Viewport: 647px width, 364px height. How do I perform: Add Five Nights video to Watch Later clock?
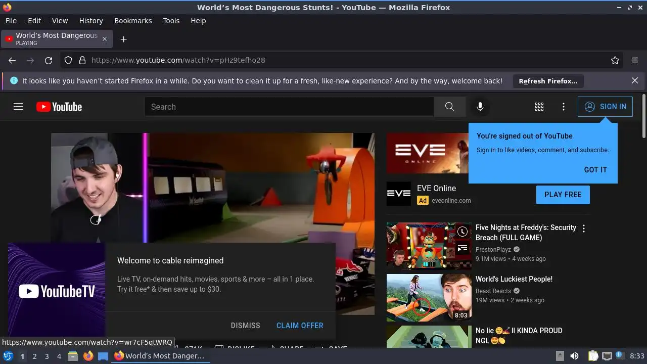[x=463, y=232]
